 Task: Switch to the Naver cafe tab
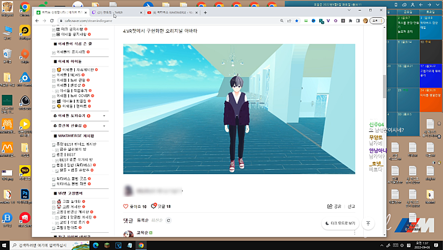coord(61,12)
